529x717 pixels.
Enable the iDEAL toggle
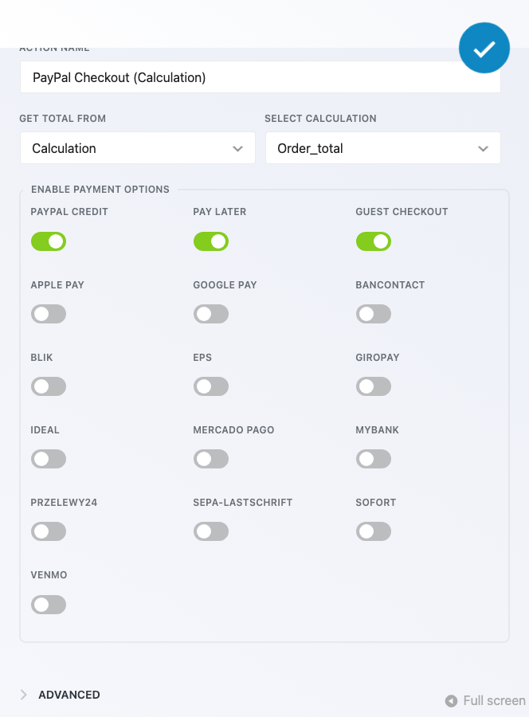(49, 459)
